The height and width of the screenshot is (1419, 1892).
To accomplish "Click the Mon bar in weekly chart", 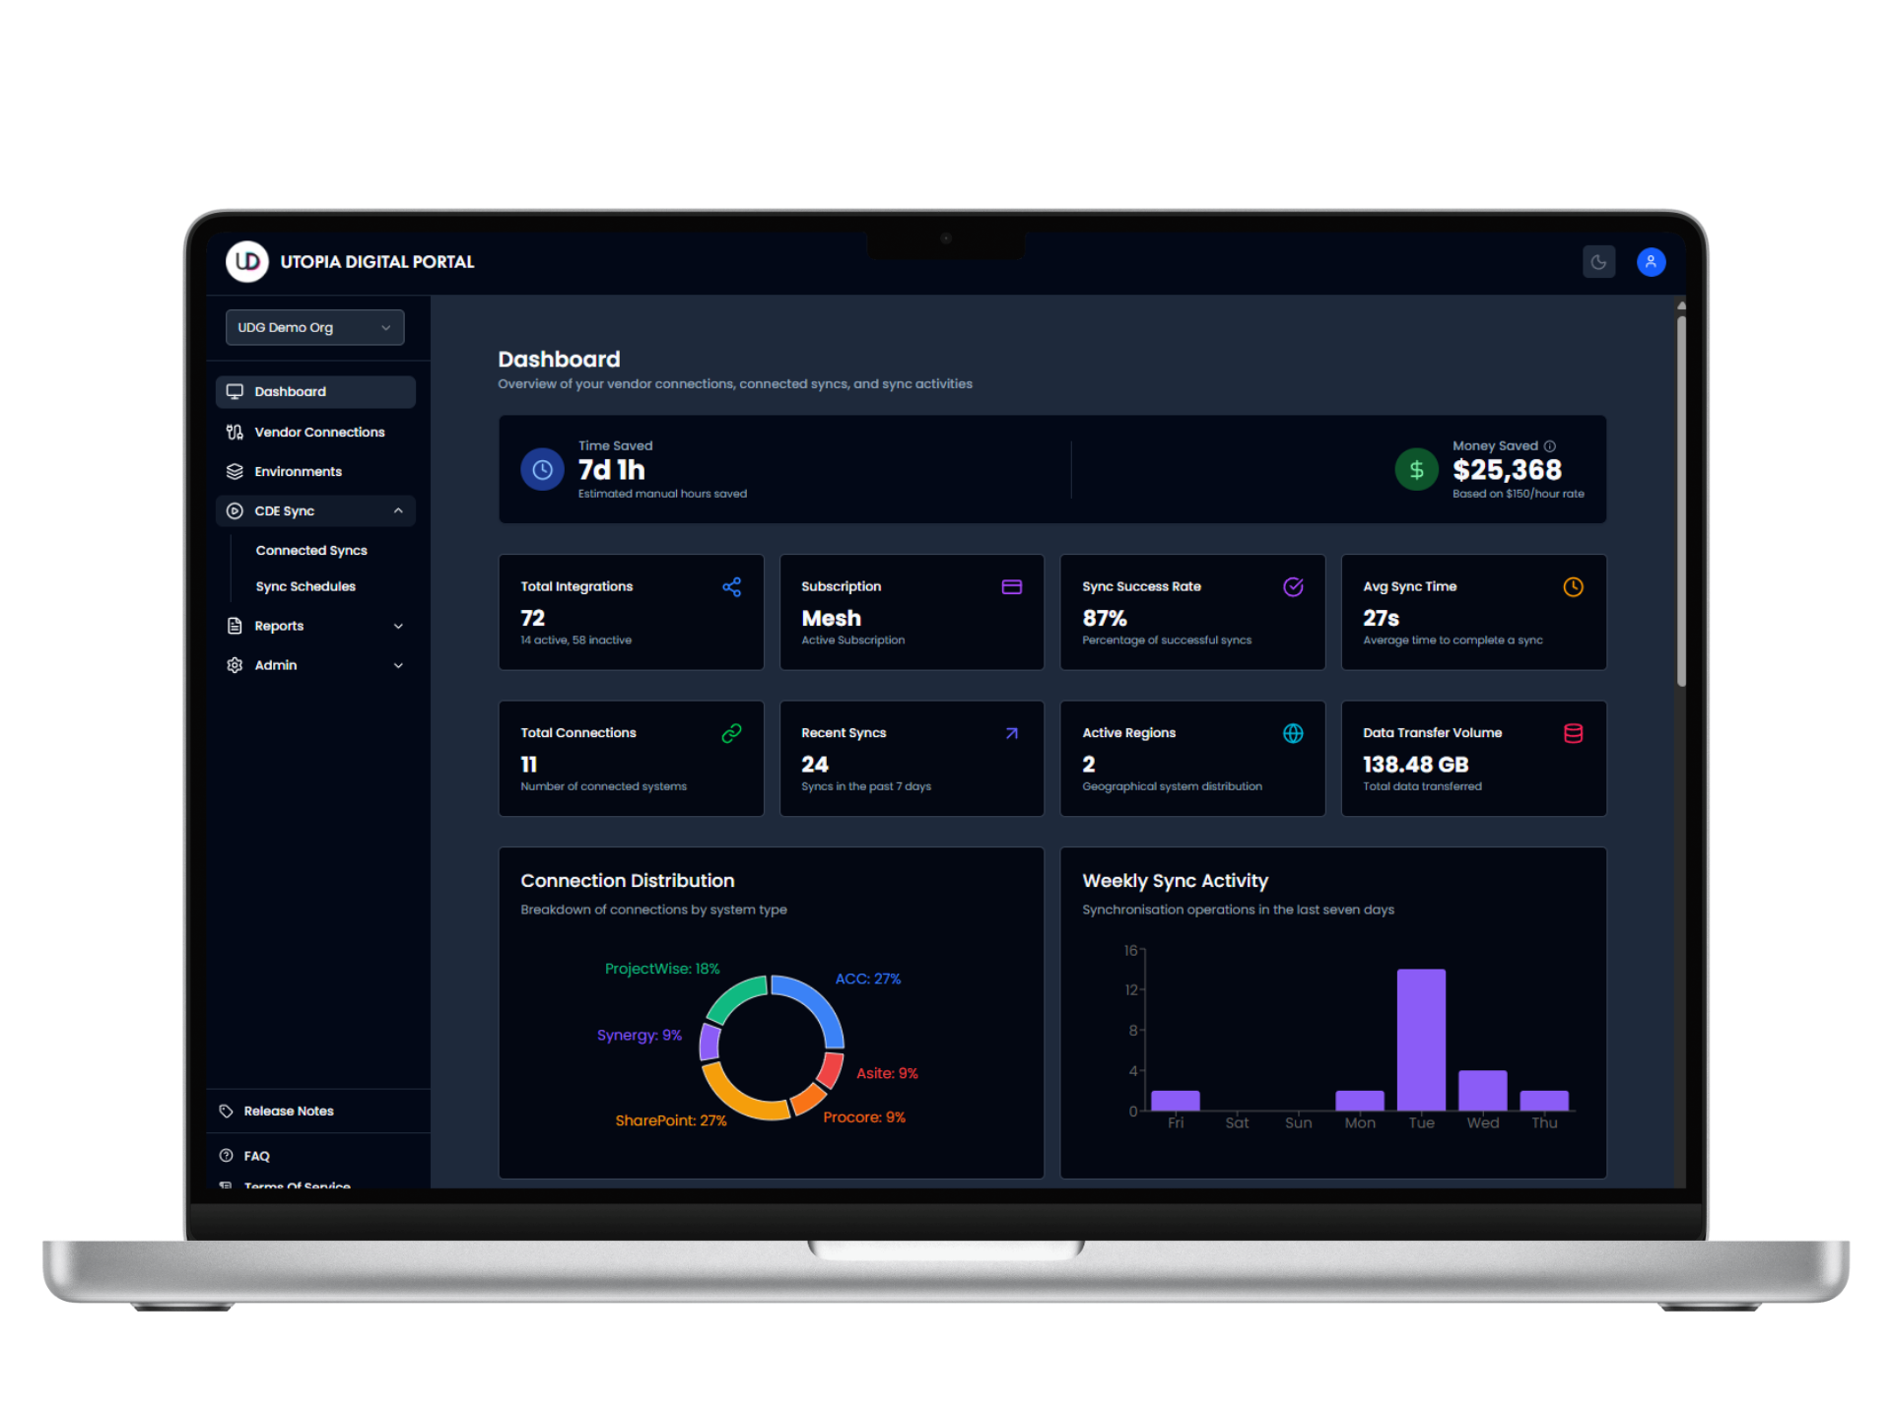I will [x=1360, y=1101].
